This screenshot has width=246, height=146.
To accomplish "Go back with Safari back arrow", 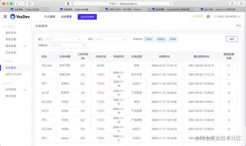I will pyautogui.click(x=17, y=3).
